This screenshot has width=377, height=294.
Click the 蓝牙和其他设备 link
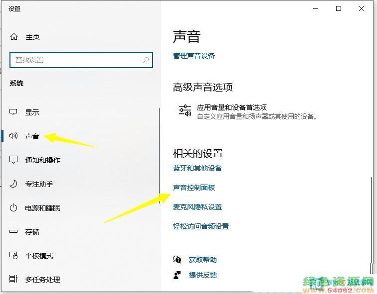coord(197,168)
